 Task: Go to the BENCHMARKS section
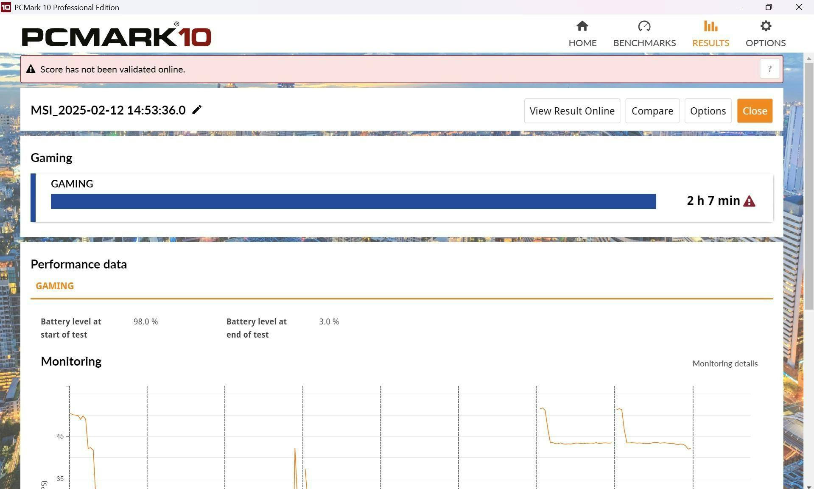click(644, 34)
